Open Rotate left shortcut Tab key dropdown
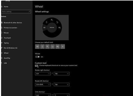133x96 pixels. [61, 85]
